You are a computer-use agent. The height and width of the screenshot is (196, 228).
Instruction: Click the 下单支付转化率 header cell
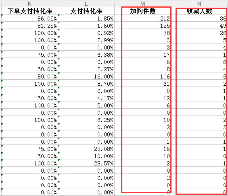(30, 11)
